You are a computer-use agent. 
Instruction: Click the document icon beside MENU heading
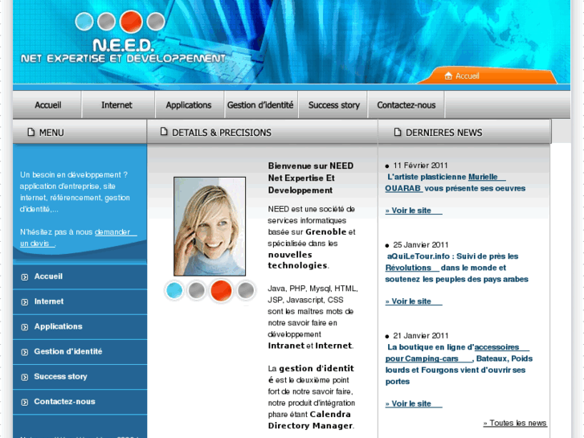coord(31,132)
